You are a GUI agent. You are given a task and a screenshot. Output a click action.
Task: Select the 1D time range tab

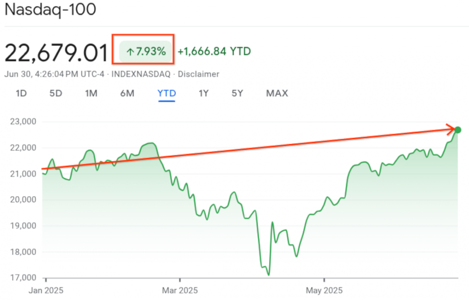pyautogui.click(x=21, y=93)
